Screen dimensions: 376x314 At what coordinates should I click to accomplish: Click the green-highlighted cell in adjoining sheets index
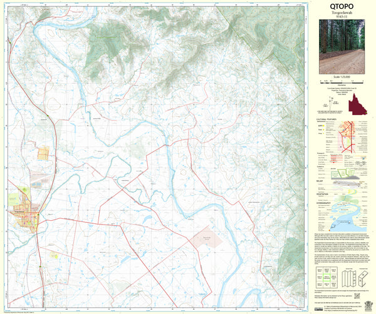pyautogui.click(x=326, y=277)
